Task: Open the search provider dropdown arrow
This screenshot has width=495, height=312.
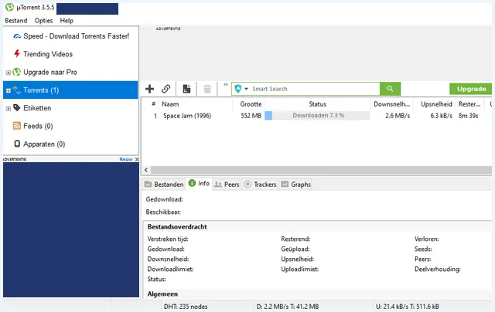Action: click(246, 89)
